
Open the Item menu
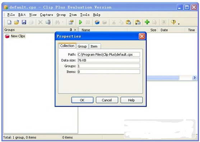pyautogui.click(x=73, y=15)
